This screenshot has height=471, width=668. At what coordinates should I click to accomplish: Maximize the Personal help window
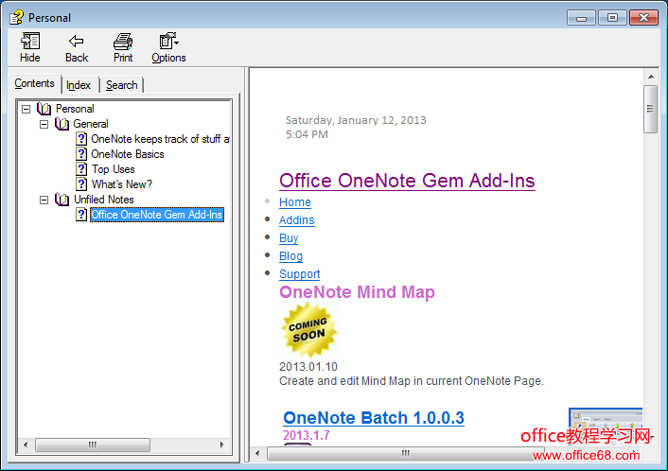click(x=612, y=18)
